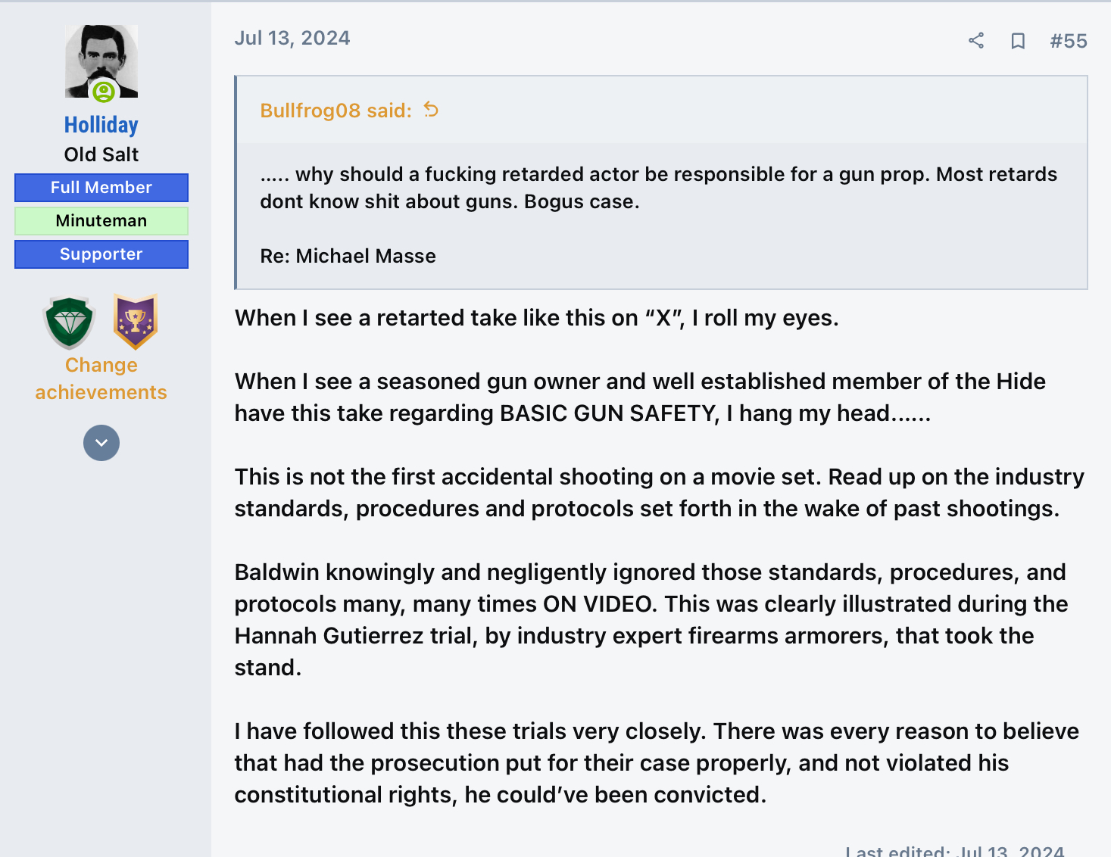Click the Change achievements link
1111x857 pixels.
(x=101, y=379)
